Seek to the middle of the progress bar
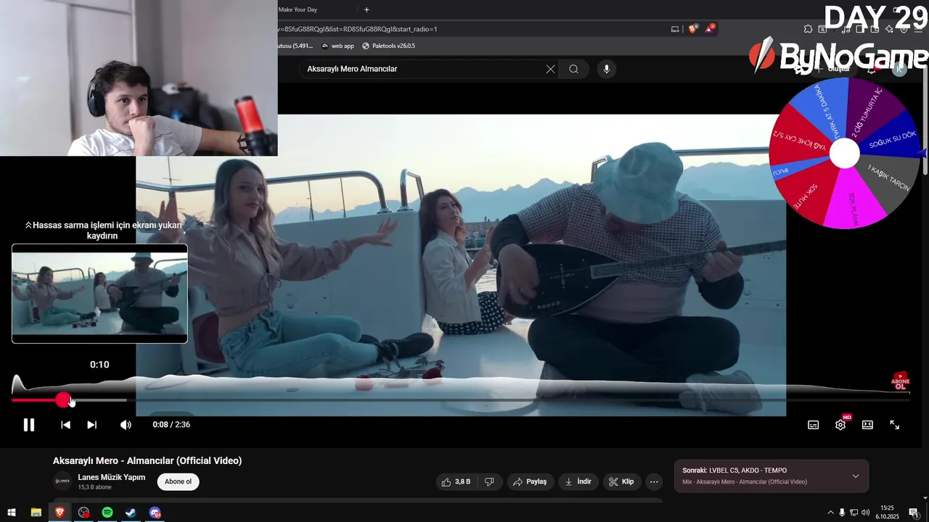Screen dimensions: 929x522 tap(460, 399)
